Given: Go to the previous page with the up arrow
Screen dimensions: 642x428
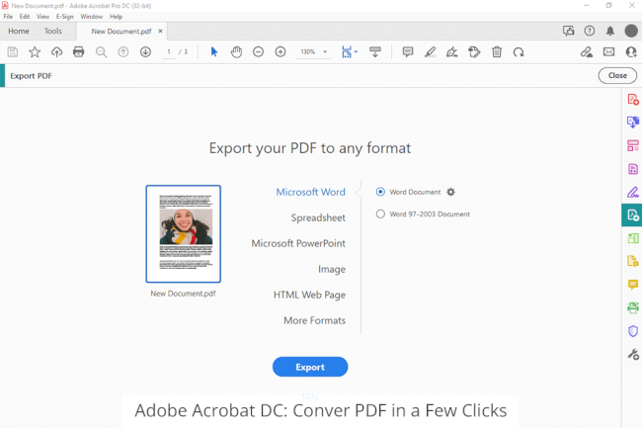Looking at the screenshot, I should pyautogui.click(x=123, y=52).
